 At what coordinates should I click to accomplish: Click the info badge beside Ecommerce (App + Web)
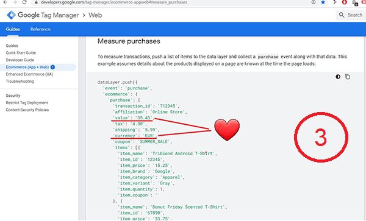(x=52, y=67)
